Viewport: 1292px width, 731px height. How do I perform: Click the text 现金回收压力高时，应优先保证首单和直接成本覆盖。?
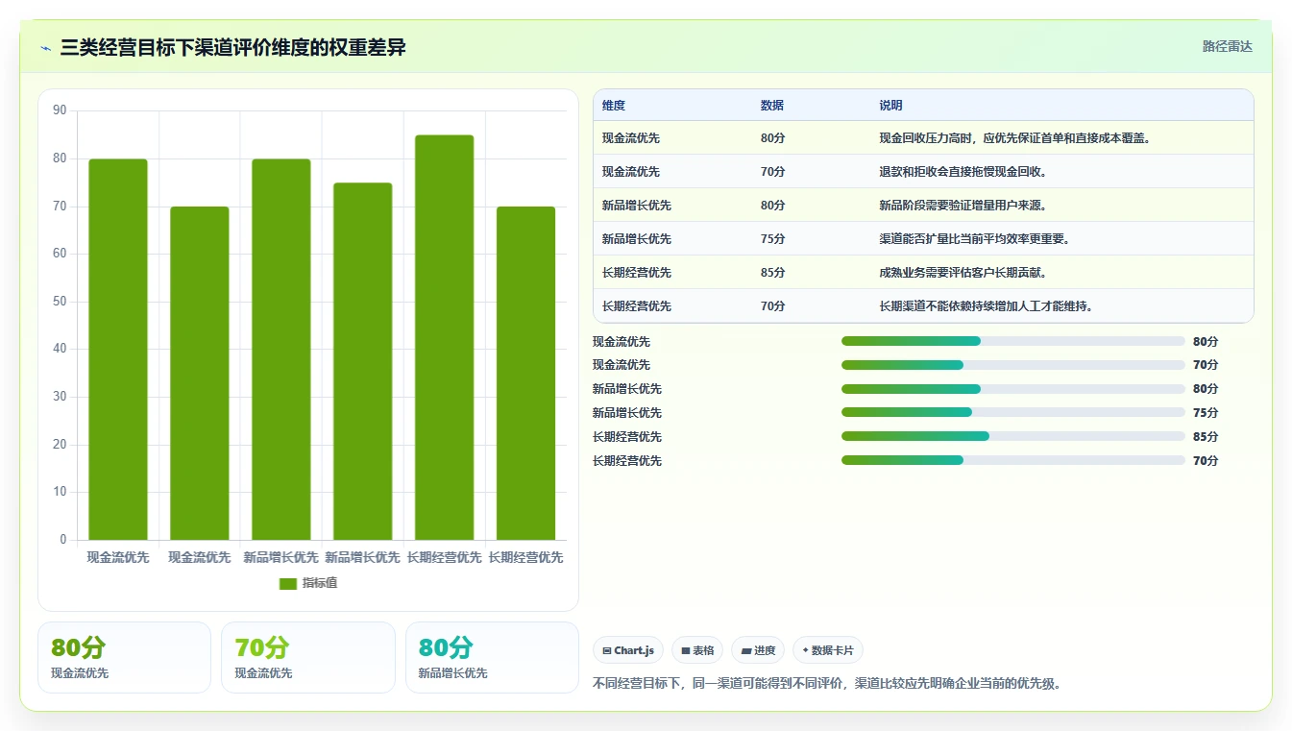click(x=1015, y=138)
